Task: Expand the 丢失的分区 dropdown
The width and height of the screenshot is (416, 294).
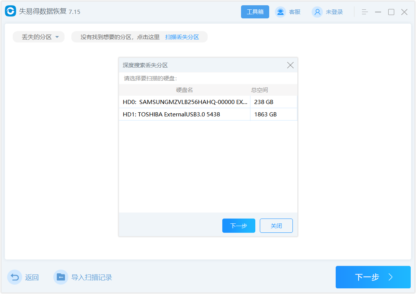Action: [x=39, y=37]
